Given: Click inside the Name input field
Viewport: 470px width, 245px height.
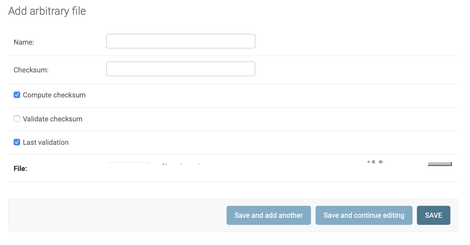Looking at the screenshot, I should tap(181, 41).
